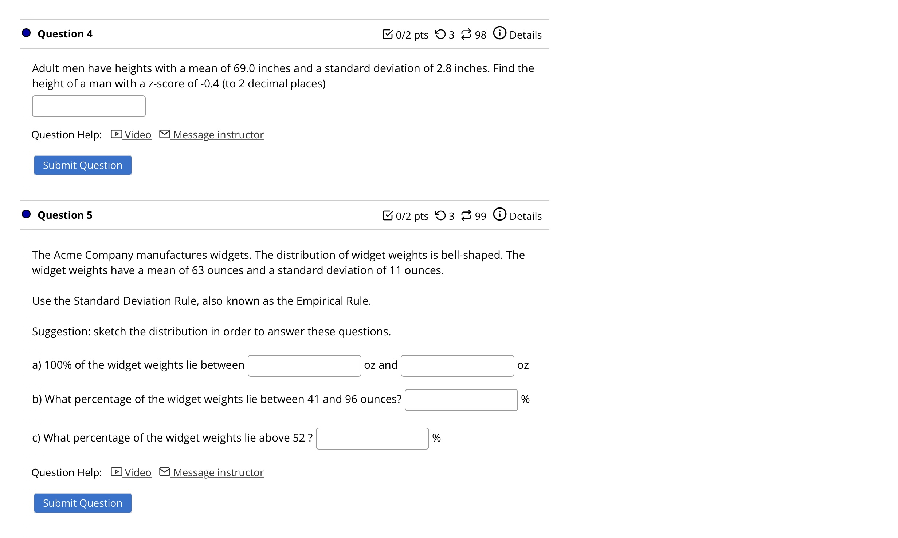Open the Details info icon for Question 4
The width and height of the screenshot is (898, 538).
[x=499, y=33]
